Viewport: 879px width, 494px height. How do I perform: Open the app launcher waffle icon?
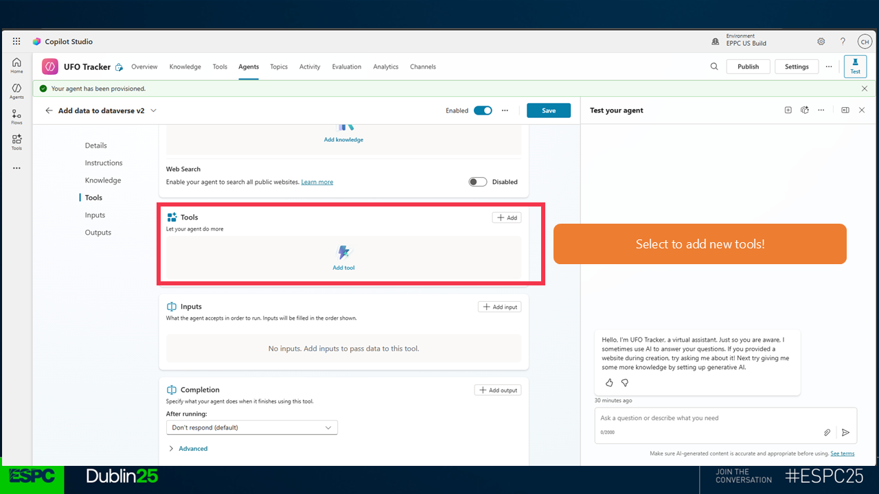point(16,41)
